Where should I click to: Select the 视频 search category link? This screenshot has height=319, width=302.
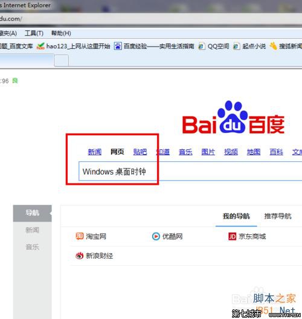(x=231, y=152)
